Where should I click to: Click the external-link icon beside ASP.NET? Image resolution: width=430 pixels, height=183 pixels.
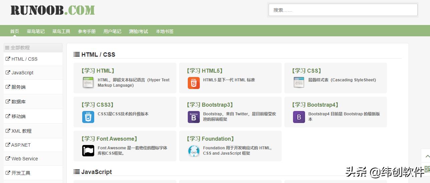tap(8, 145)
